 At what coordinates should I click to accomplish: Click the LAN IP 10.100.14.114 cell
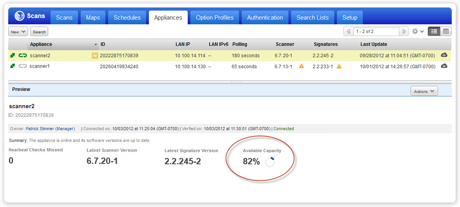coord(190,56)
